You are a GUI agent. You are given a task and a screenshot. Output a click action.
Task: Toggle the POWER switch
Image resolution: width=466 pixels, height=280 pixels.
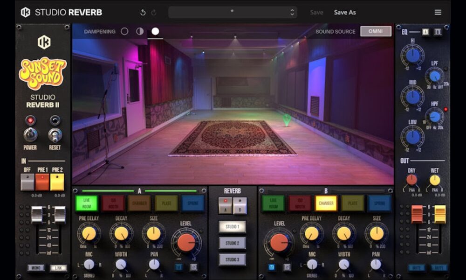pyautogui.click(x=31, y=135)
